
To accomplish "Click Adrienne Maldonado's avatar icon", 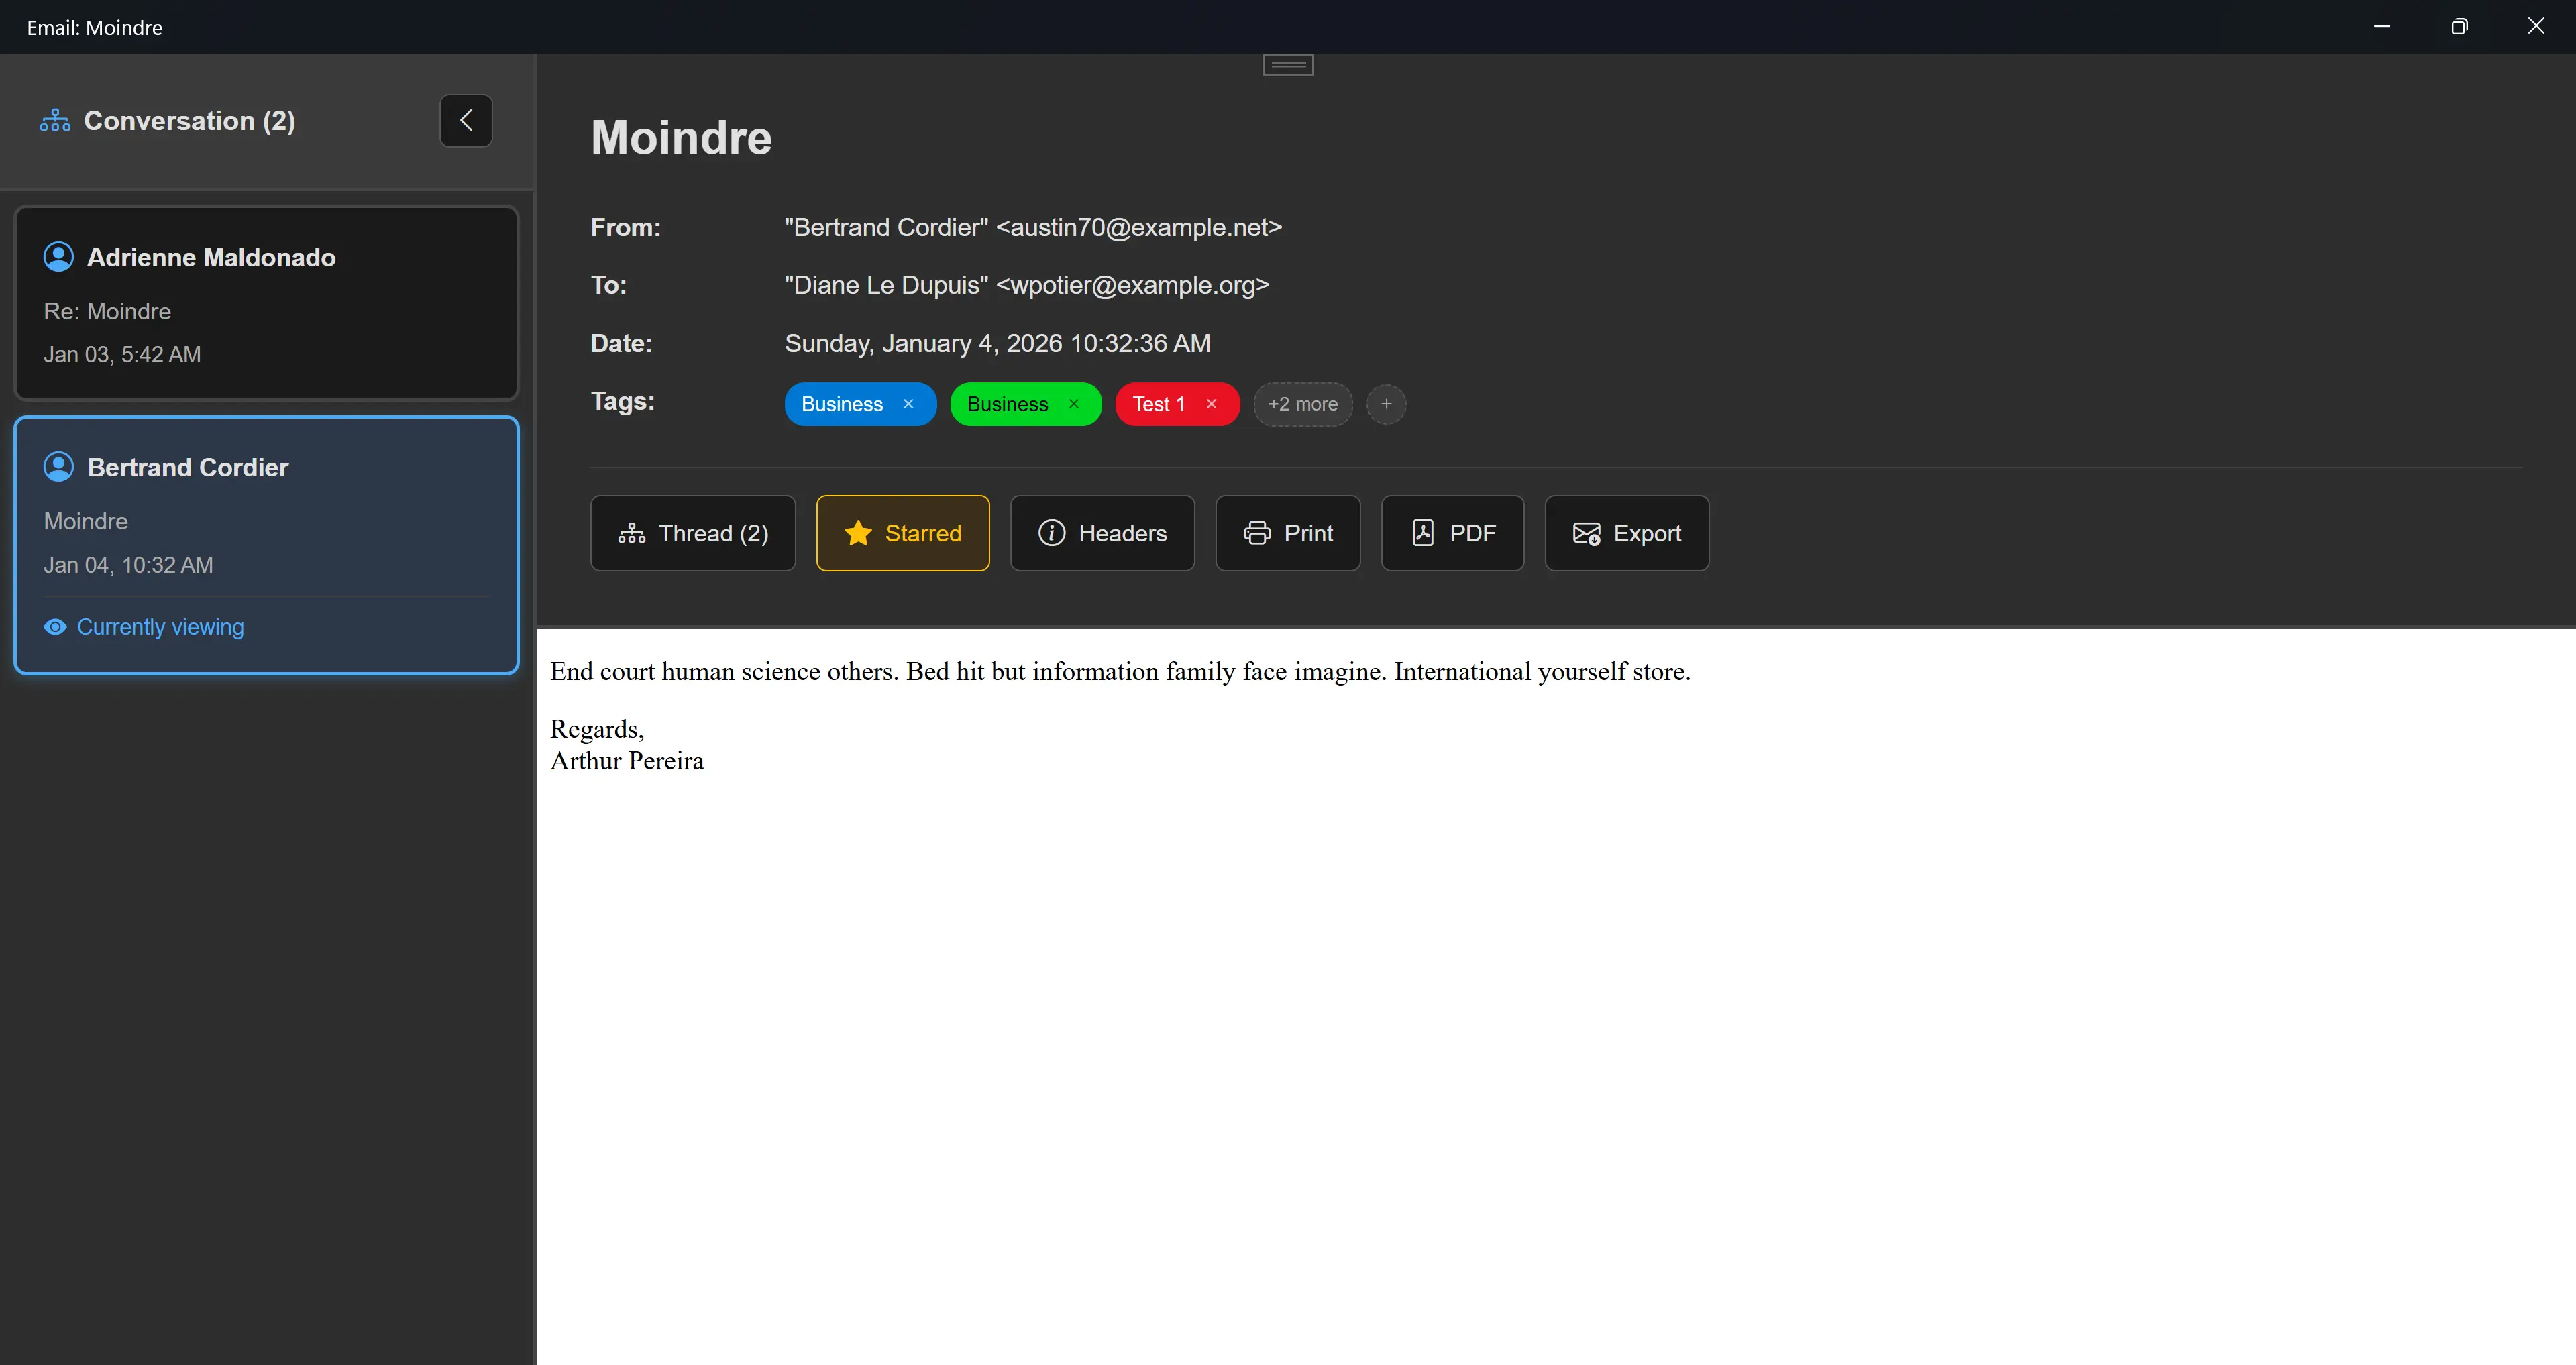I will click(57, 256).
